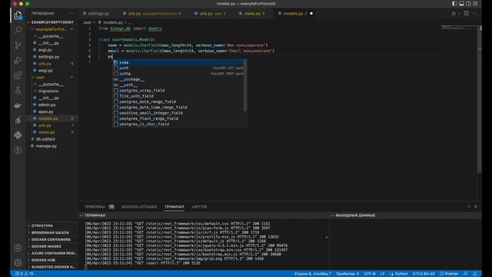
Task: Open the Docker view icon
Action: click(18, 105)
